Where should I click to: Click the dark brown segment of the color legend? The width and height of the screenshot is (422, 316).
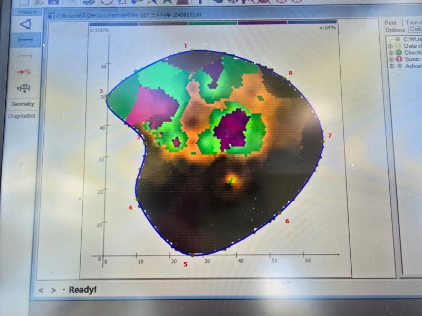coord(163,24)
